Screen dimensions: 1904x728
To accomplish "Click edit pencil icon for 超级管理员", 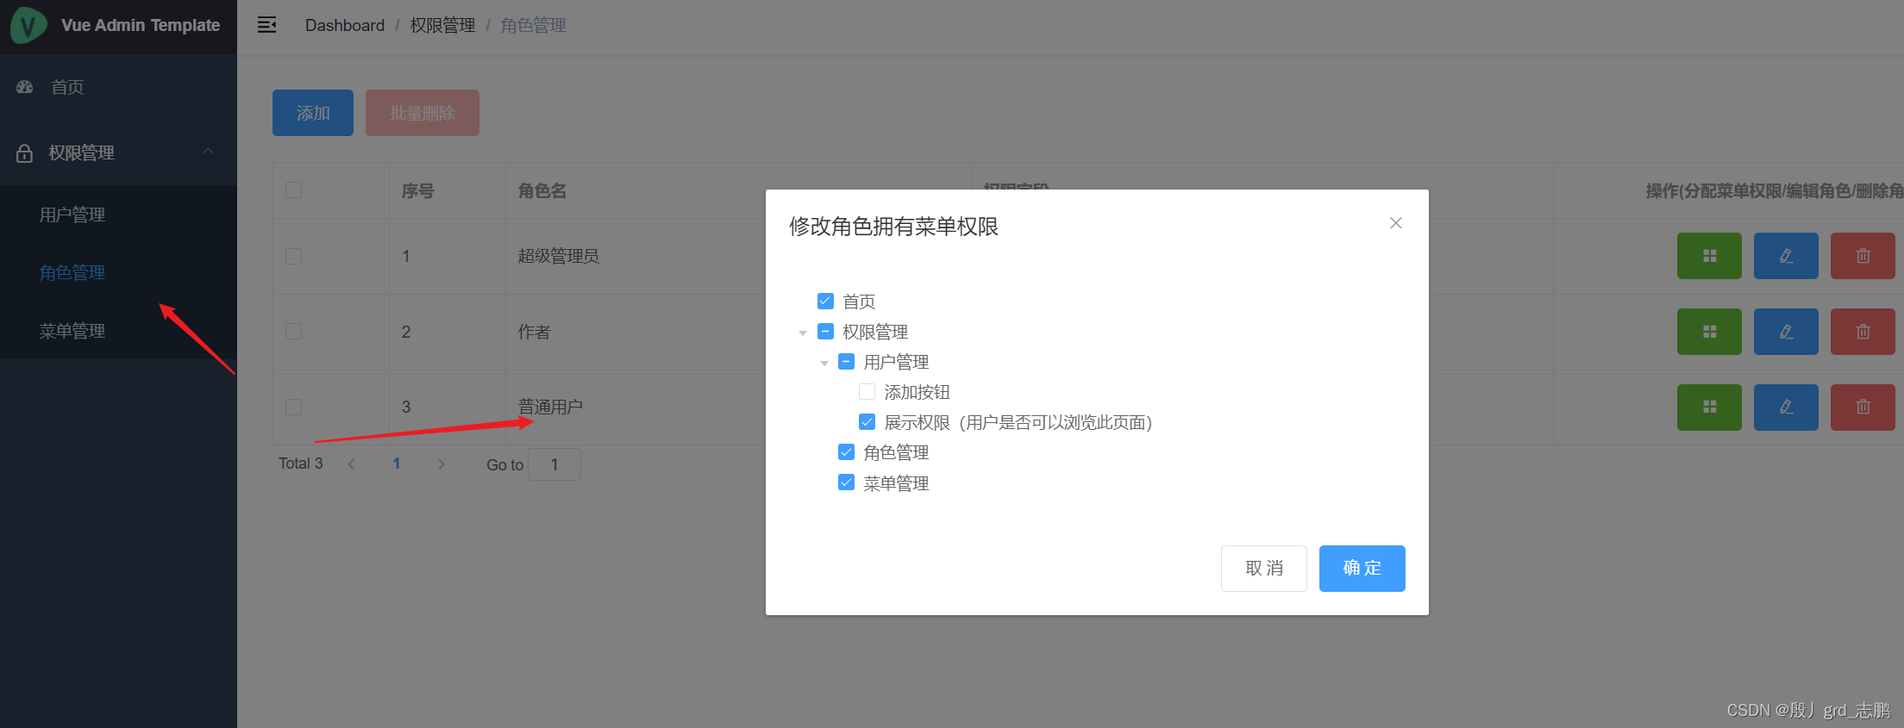I will (1786, 256).
